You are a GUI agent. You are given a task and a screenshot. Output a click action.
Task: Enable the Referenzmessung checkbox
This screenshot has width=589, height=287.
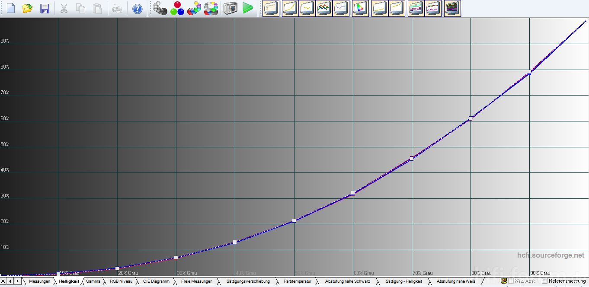point(545,281)
